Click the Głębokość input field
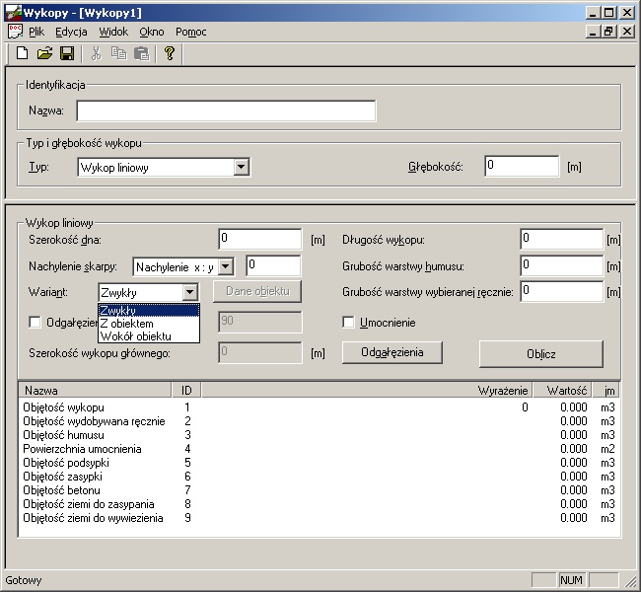 click(x=521, y=167)
